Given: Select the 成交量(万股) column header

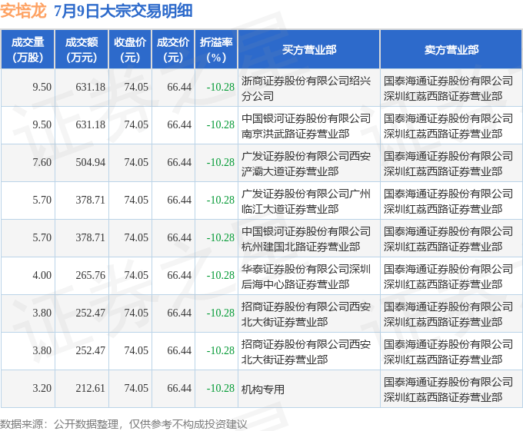Looking at the screenshot, I should point(28,50).
